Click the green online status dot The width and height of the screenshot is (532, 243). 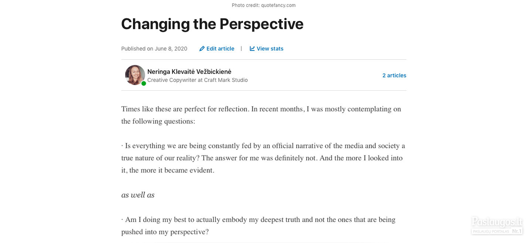pos(144,83)
